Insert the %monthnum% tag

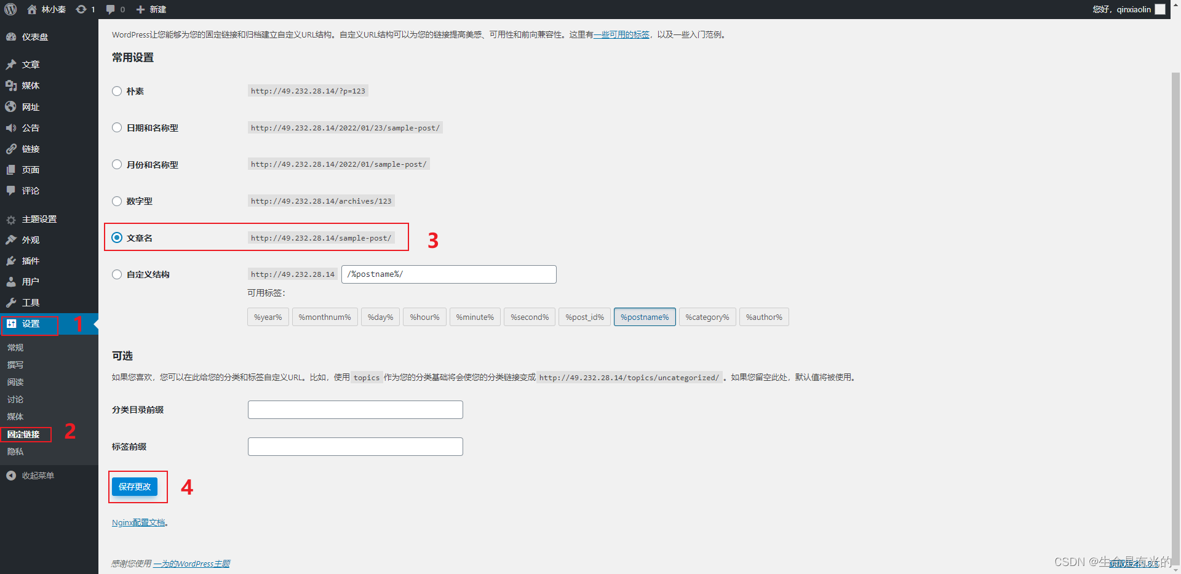pyautogui.click(x=325, y=317)
